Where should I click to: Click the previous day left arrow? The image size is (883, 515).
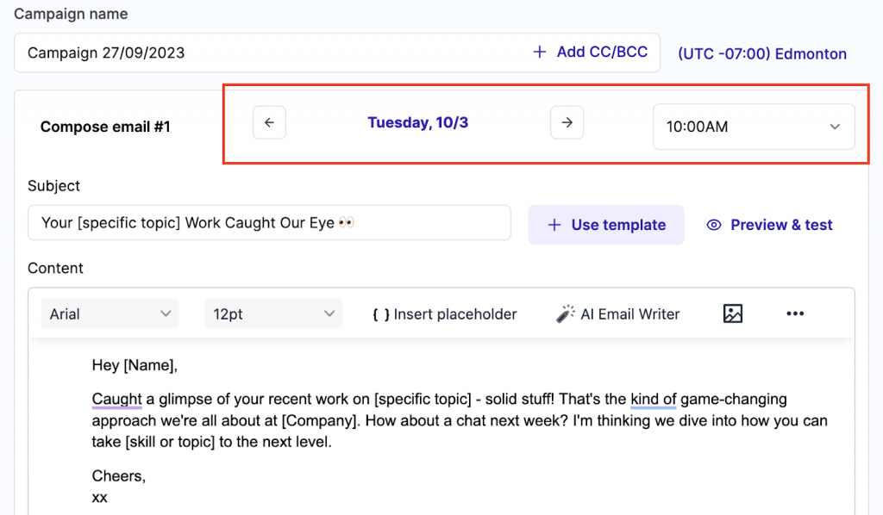point(269,122)
